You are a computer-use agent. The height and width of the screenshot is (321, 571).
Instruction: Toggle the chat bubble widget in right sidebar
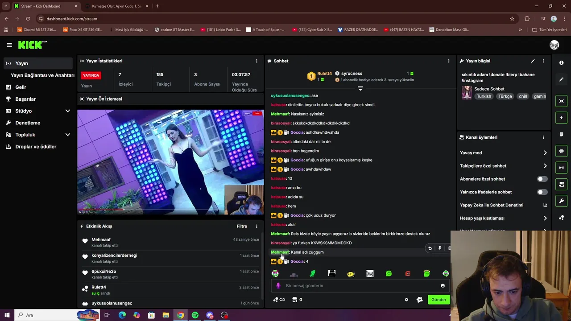pos(562,151)
